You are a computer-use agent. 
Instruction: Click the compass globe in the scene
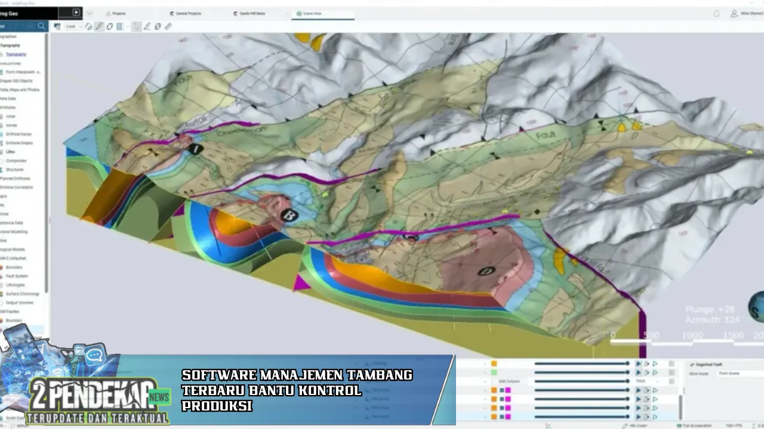click(x=756, y=307)
